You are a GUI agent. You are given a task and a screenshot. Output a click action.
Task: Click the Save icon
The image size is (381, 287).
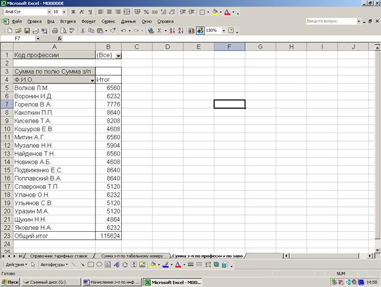click(x=27, y=30)
